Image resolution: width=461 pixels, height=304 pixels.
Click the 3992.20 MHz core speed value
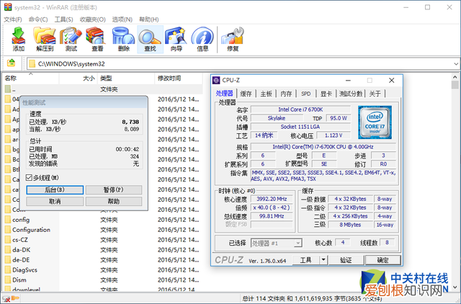[x=272, y=199]
